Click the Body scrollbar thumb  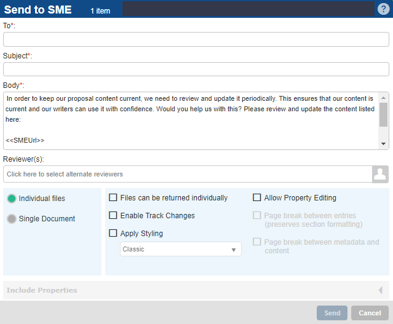(383, 114)
